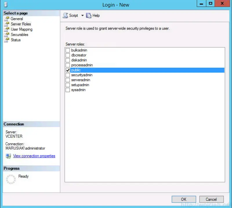Open the User Mapping page icon

[x=7, y=29]
